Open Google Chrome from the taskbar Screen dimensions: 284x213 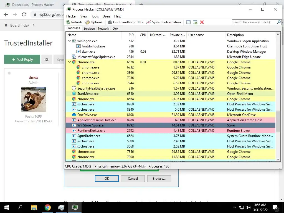pos(48,207)
